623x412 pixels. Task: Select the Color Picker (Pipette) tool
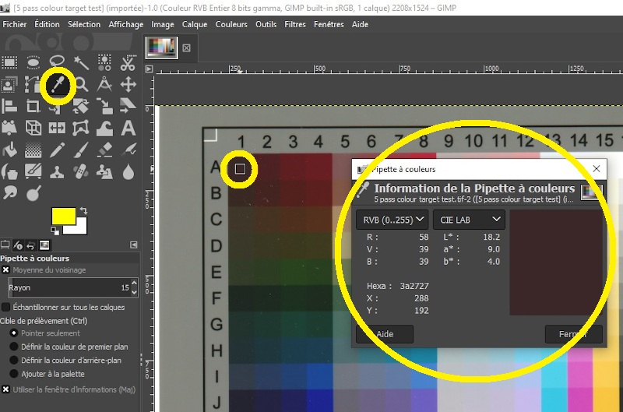(x=58, y=84)
